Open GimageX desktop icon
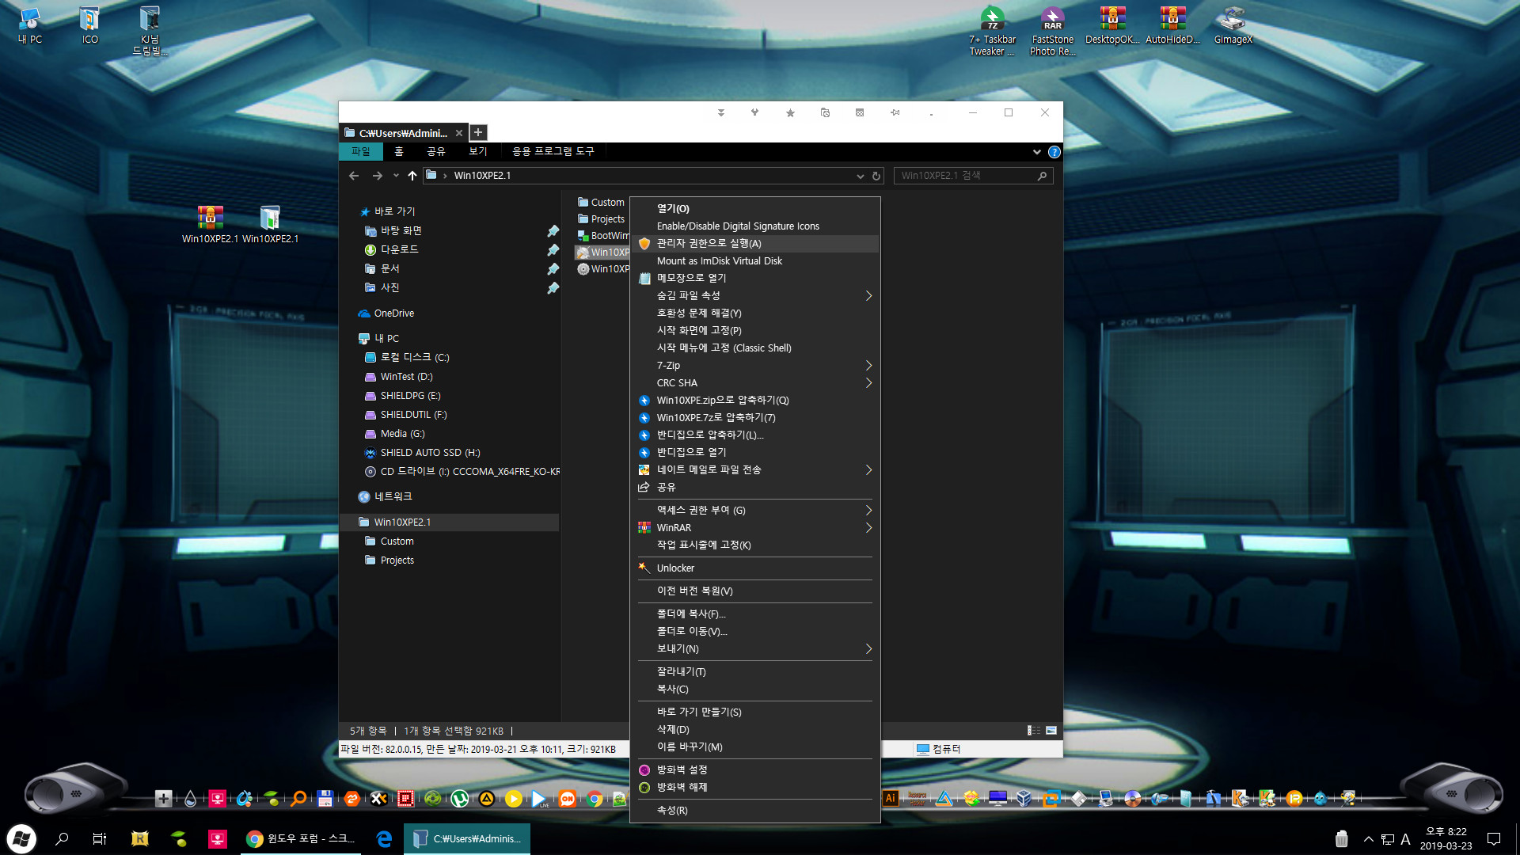 pos(1233,25)
